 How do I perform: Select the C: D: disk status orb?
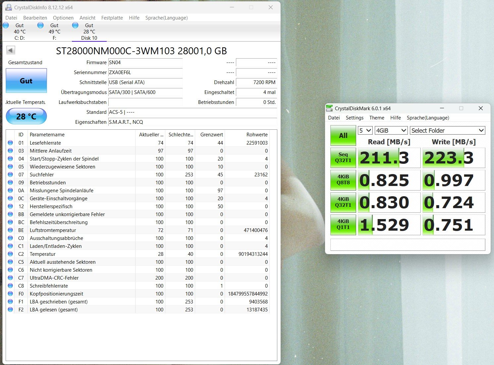coord(6,25)
